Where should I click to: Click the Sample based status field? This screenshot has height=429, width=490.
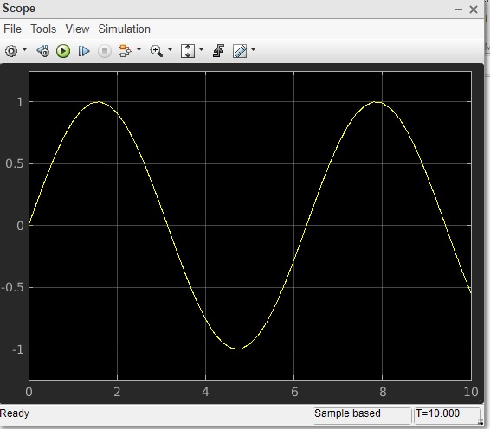(362, 415)
